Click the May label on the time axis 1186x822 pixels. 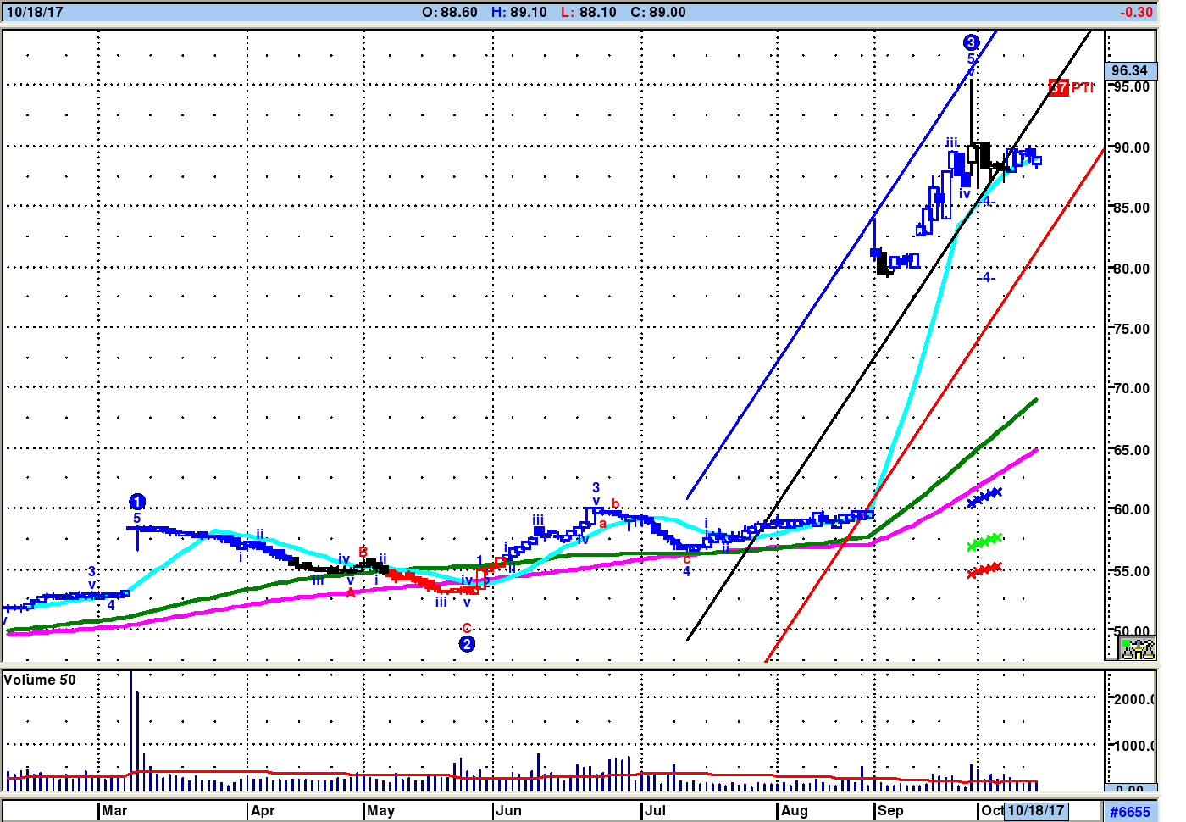pyautogui.click(x=381, y=810)
